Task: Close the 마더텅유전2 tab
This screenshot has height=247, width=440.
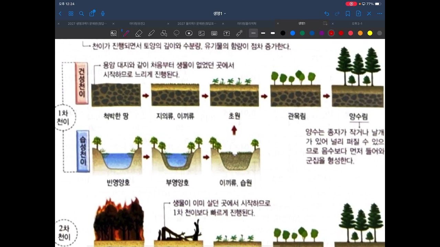Action: point(113,24)
